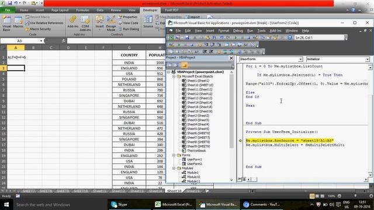Select Page Break Preview in Excel status bar

pos(322,196)
